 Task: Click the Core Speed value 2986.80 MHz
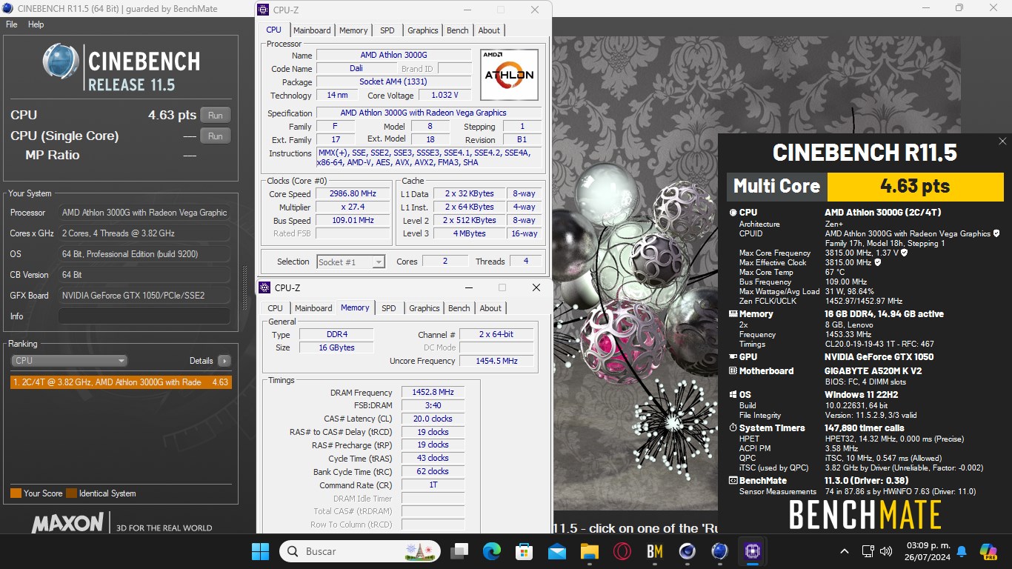353,194
